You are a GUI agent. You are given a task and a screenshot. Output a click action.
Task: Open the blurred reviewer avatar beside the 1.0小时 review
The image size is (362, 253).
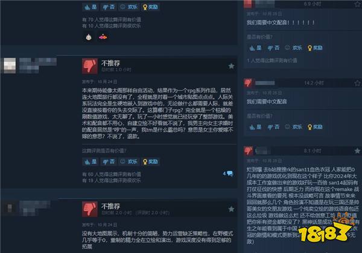(x=10, y=66)
